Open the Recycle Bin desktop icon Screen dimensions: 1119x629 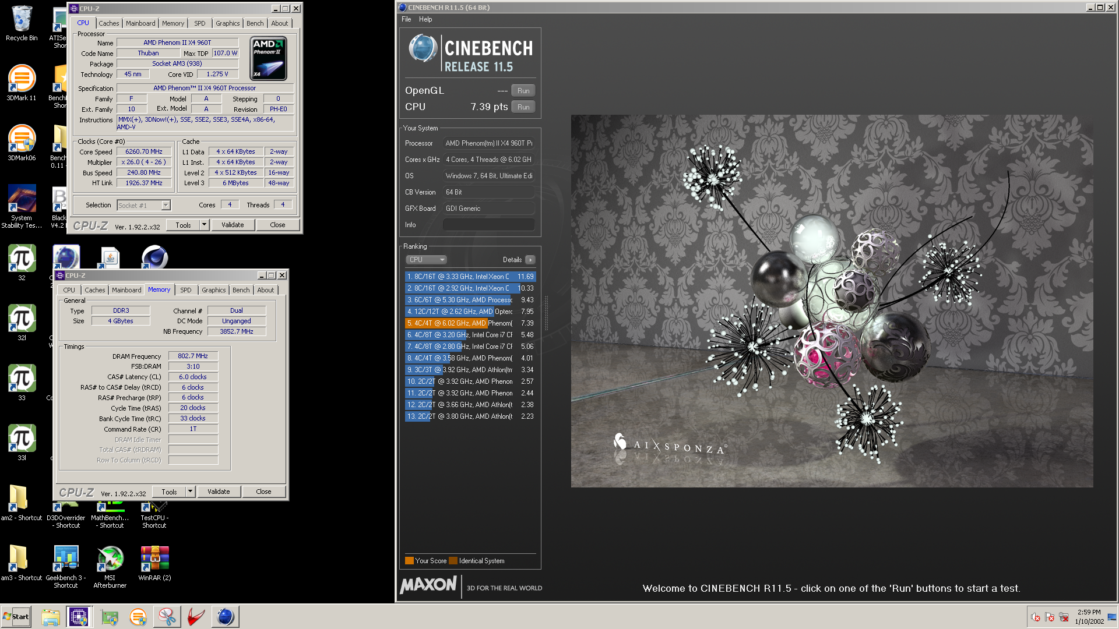coord(22,23)
